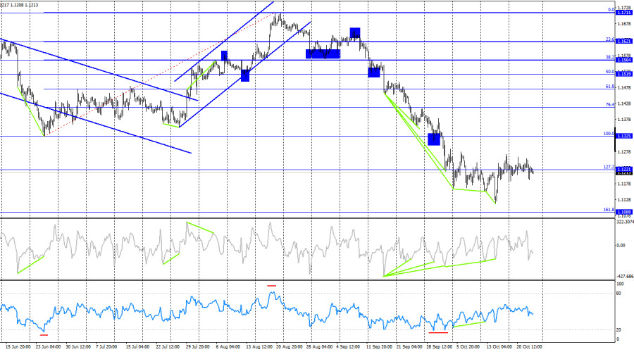Click the 1.1621 price level label
This screenshot has height=352, width=634.
point(624,42)
